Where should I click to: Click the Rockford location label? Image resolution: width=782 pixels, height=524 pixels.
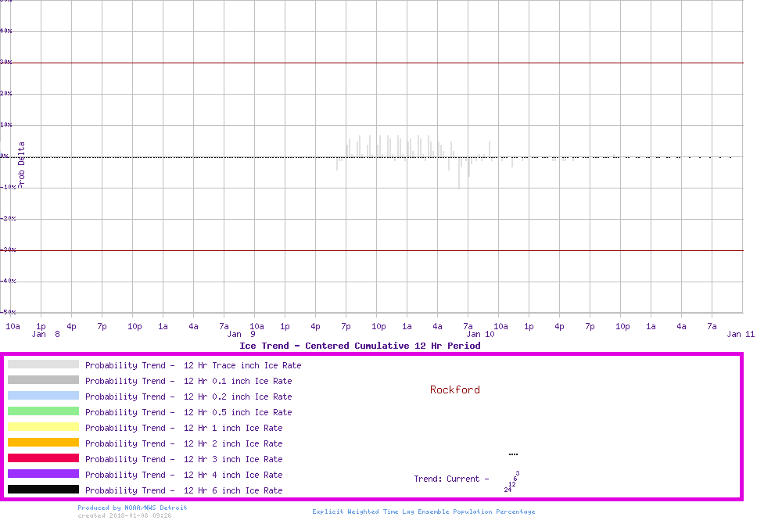point(454,389)
